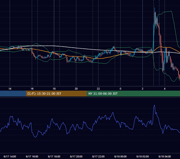Click hour label 20 on price chart axis
180x159 pixels.
tap(76, 89)
